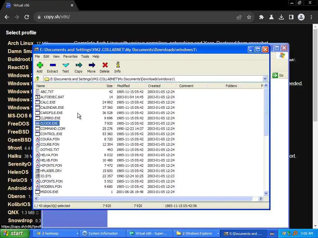Select CALENDAR.EXE in the file list
The height and width of the screenshot is (238, 318).
(x=52, y=108)
